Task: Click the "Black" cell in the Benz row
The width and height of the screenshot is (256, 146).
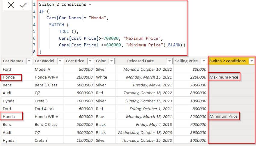Action: click(x=101, y=124)
